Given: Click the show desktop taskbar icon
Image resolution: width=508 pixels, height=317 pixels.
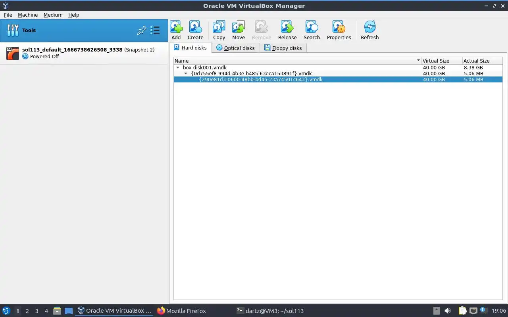Looking at the screenshot, I should (69, 311).
